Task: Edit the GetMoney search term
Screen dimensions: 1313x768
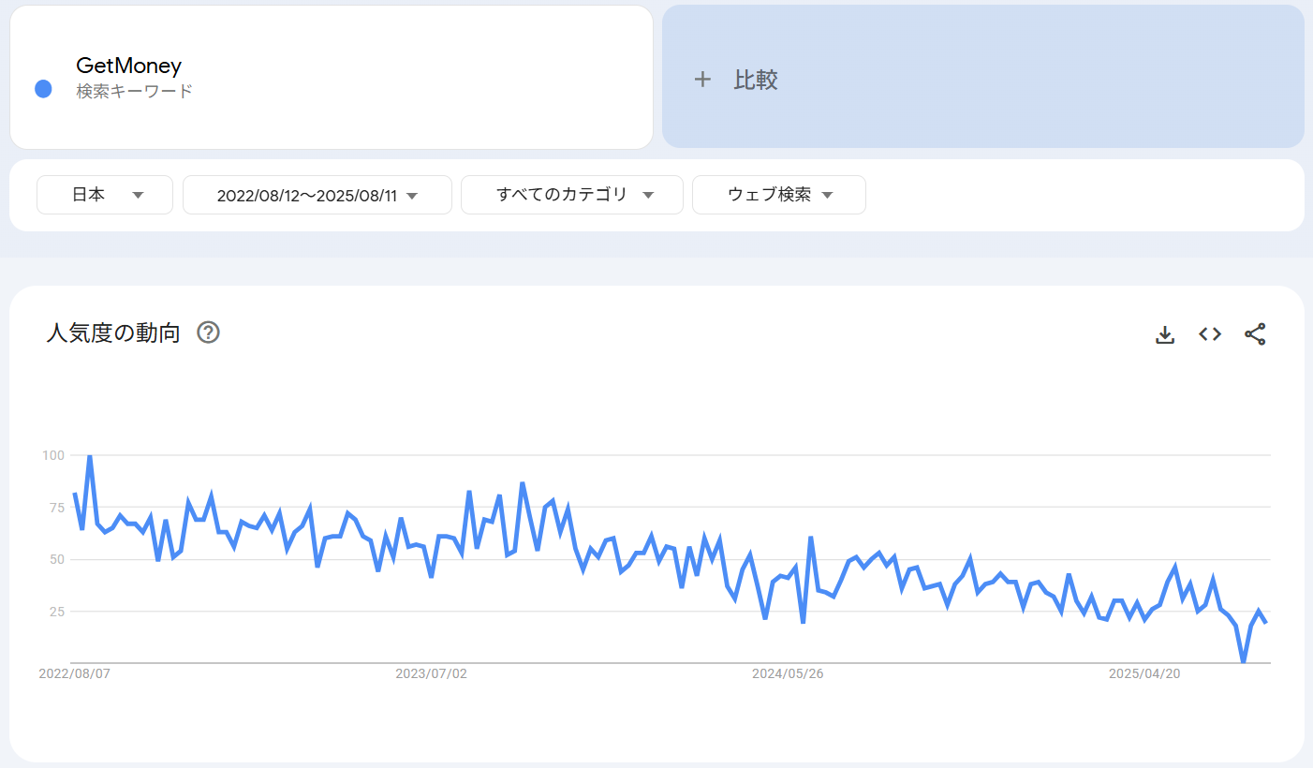Action: pyautogui.click(x=129, y=66)
